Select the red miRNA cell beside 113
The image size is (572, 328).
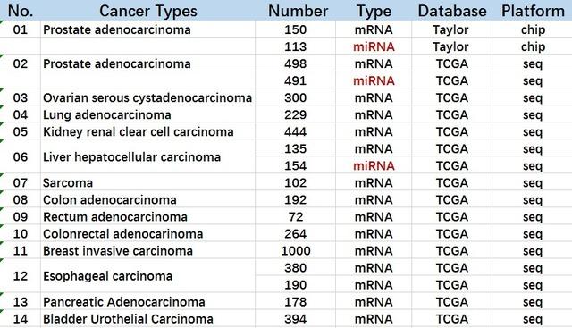pos(374,46)
